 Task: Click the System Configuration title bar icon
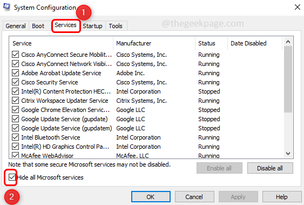pyautogui.click(x=7, y=7)
